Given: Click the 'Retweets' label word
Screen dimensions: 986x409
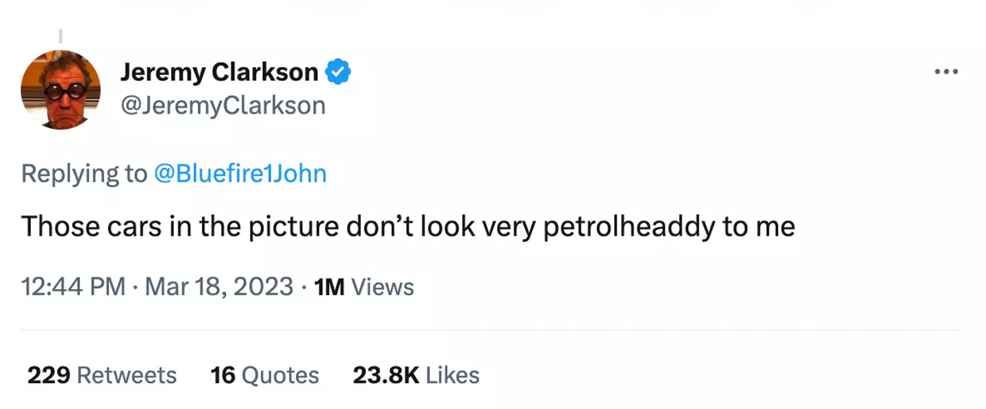Looking at the screenshot, I should [127, 375].
